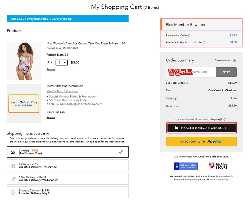Screen dimensions: 250x205
Task: Click the Promo Code input field
Action: (x=191, y=72)
